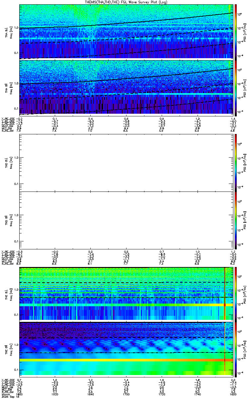
Task: Click the 0.1 frequency tick of THA BL panel
Action: tap(16, 53)
